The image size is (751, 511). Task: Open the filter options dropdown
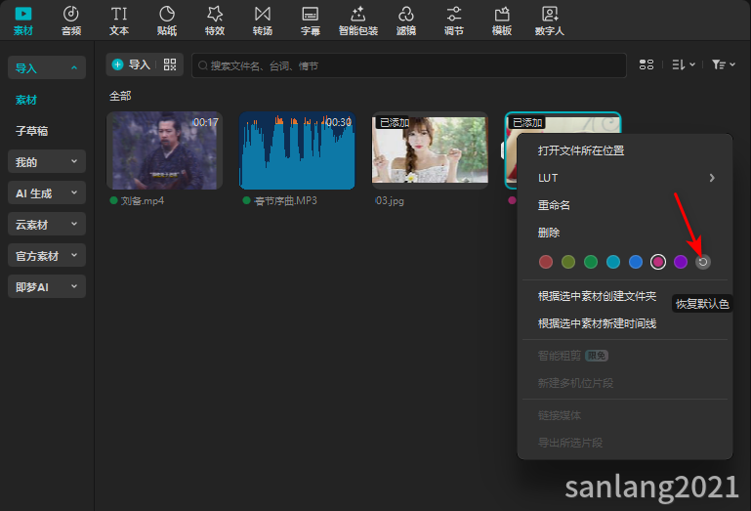click(x=724, y=64)
